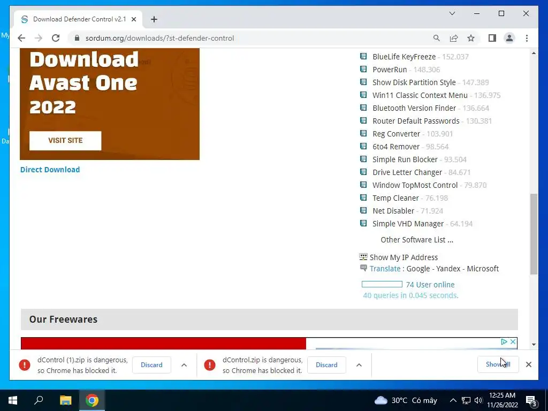Open PowerRun software link
548x411 pixels.
pyautogui.click(x=390, y=70)
